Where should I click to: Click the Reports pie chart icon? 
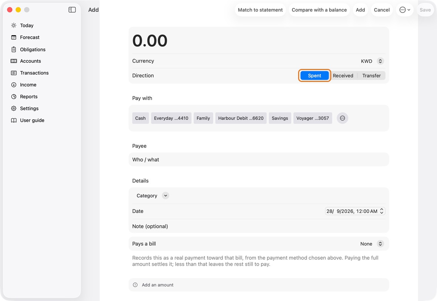pos(14,96)
